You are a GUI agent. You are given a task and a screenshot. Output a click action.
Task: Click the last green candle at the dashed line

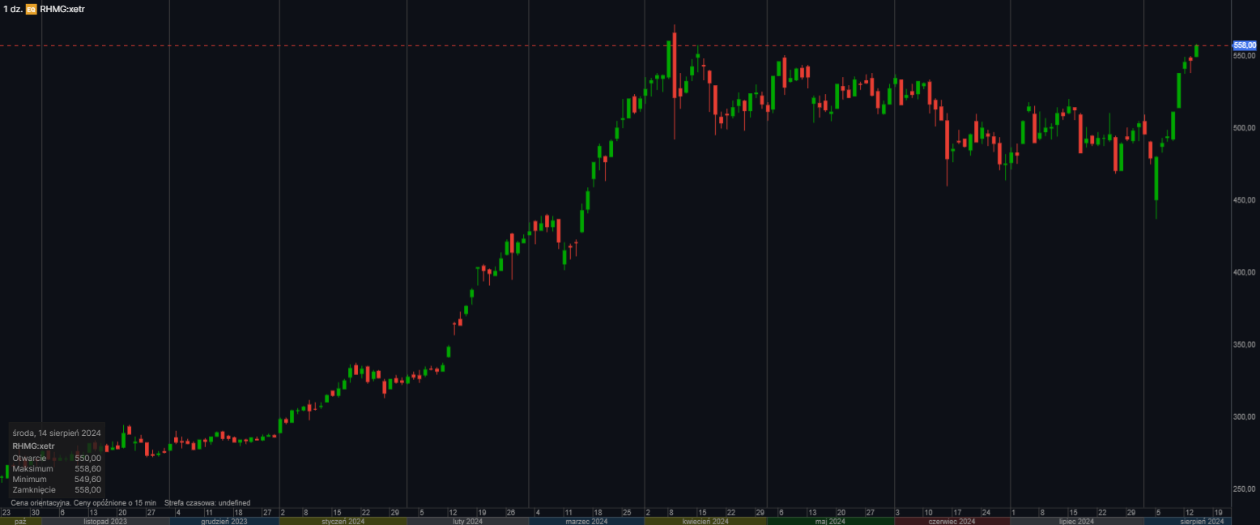1196,51
